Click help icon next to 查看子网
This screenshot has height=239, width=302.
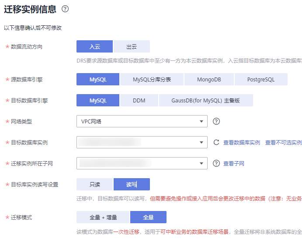(216, 163)
